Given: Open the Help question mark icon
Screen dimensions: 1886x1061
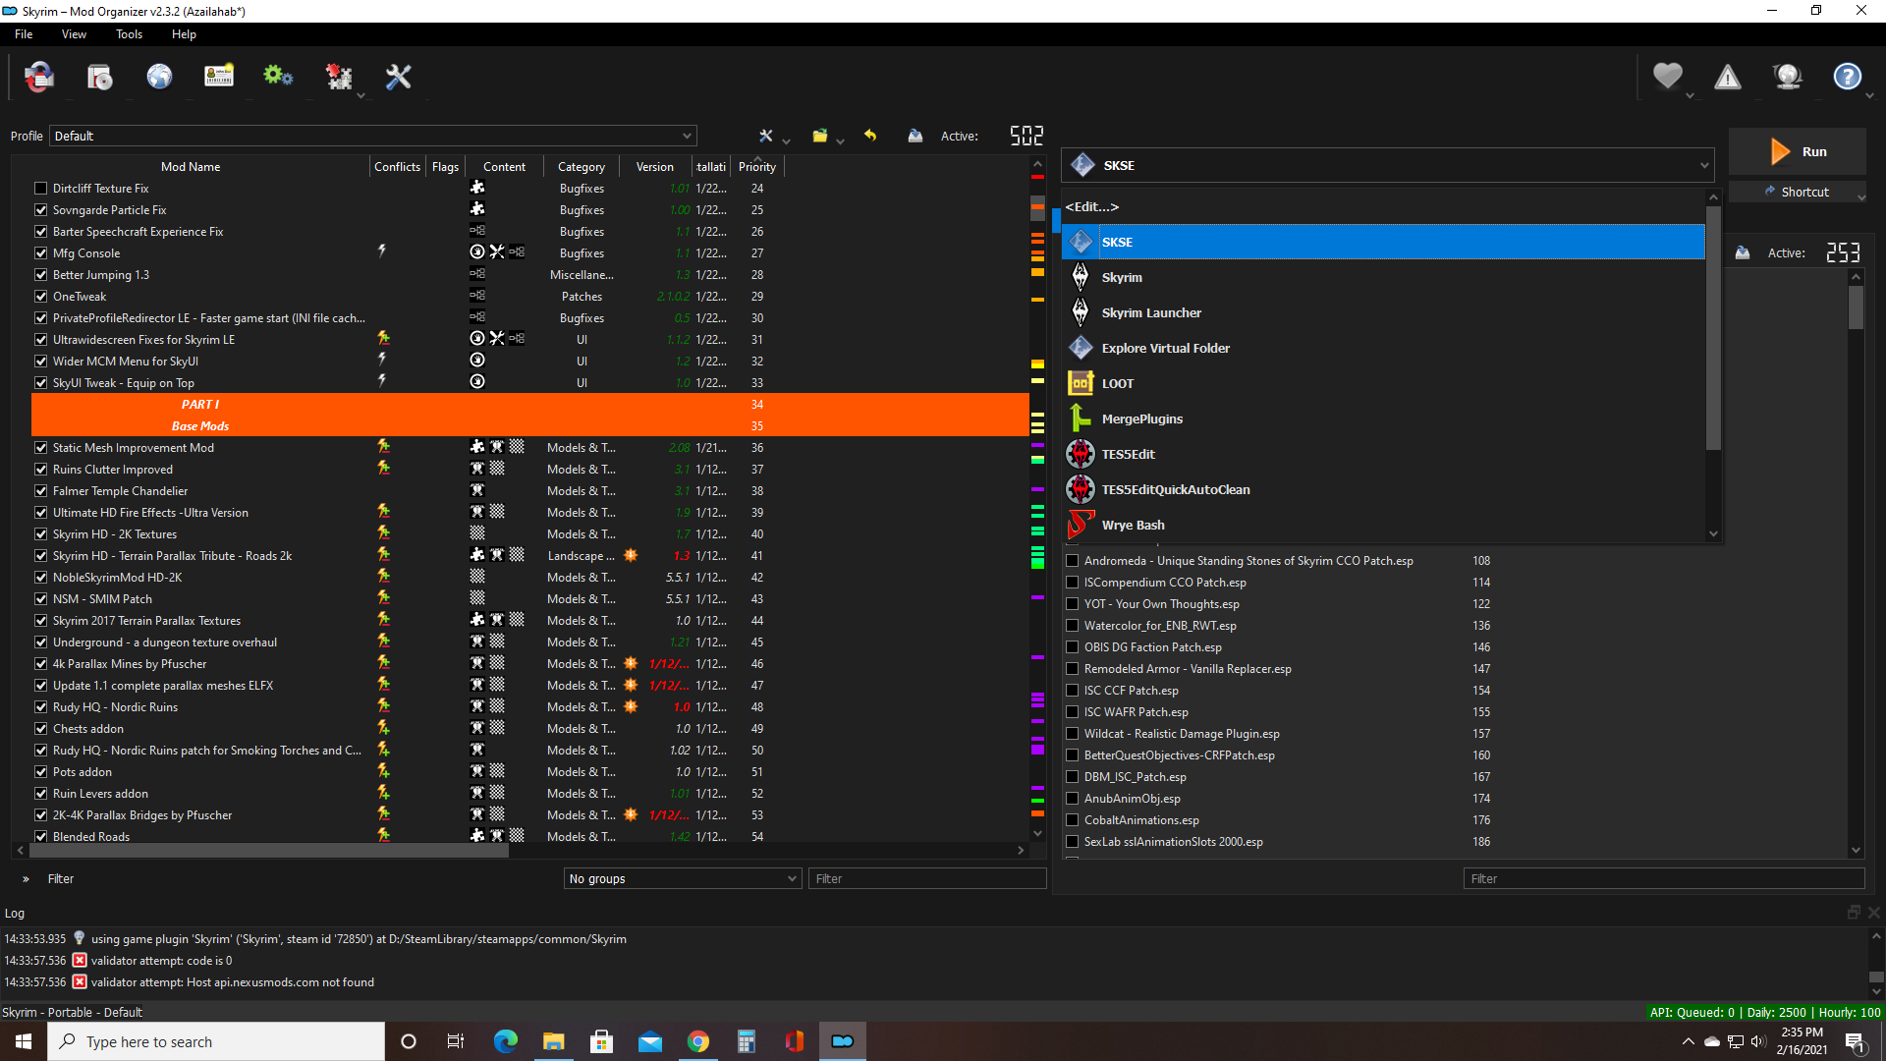Looking at the screenshot, I should coord(1848,77).
